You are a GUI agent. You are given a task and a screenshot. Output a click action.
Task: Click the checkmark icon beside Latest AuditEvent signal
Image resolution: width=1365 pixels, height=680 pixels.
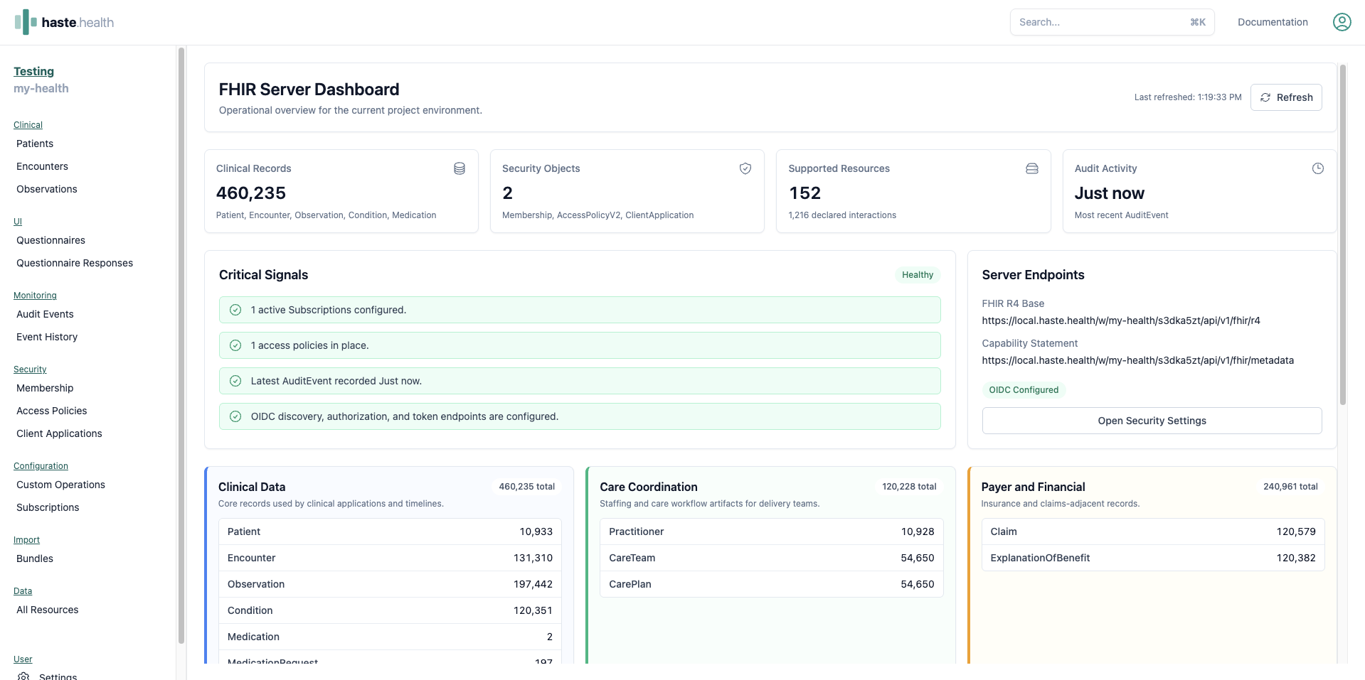235,381
